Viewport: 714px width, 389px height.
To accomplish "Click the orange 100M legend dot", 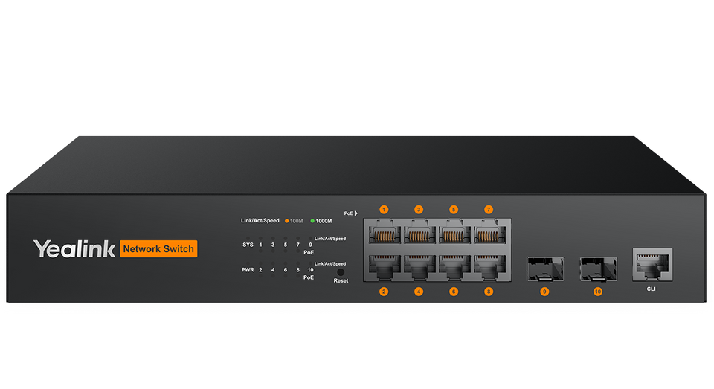I will click(x=287, y=221).
